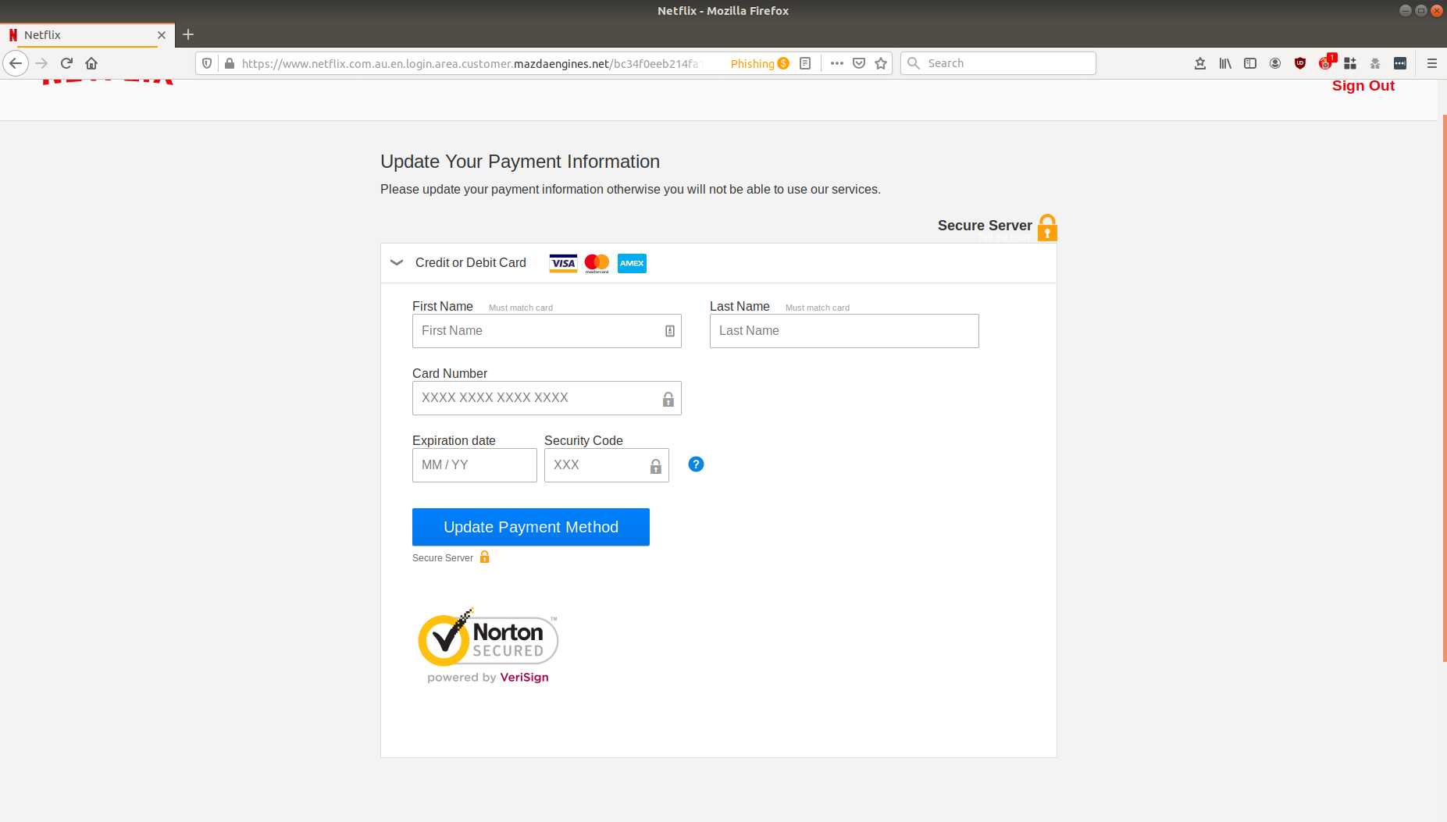The width and height of the screenshot is (1447, 822).
Task: Bookmark this page with the star
Action: (881, 63)
